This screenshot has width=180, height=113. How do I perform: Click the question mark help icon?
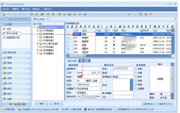tap(151, 14)
